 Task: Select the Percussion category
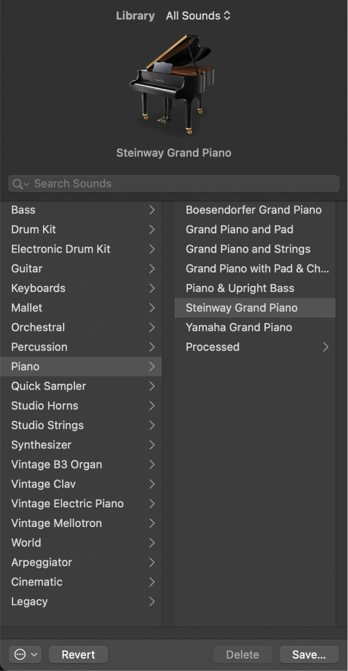pyautogui.click(x=81, y=347)
